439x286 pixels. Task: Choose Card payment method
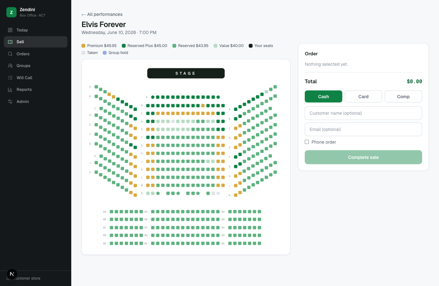tap(363, 97)
